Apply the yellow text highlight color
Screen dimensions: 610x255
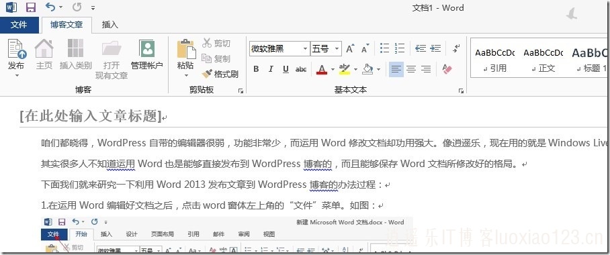tap(344, 69)
